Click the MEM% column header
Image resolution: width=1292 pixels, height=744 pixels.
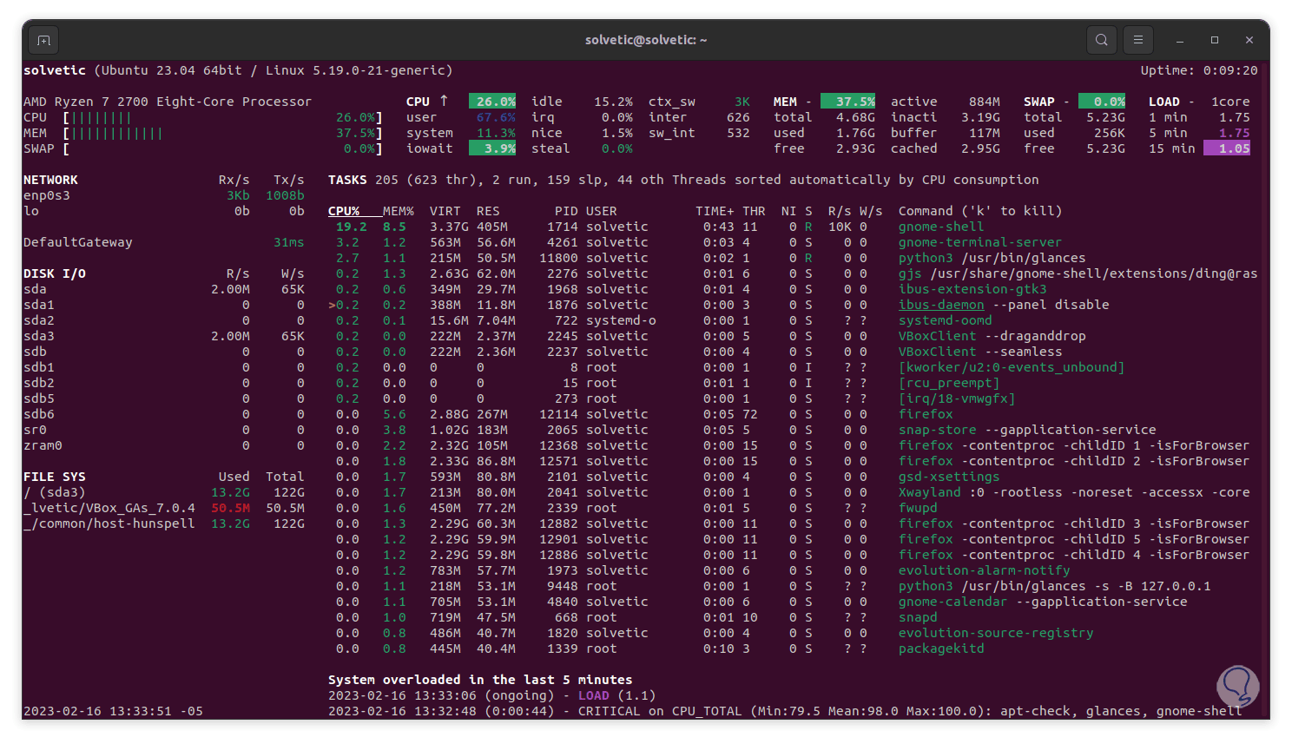pyautogui.click(x=399, y=211)
